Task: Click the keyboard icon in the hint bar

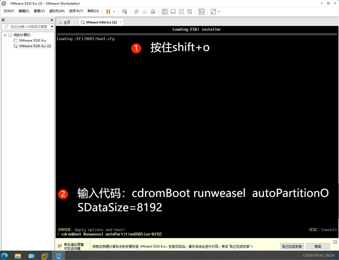Action: tap(60, 246)
